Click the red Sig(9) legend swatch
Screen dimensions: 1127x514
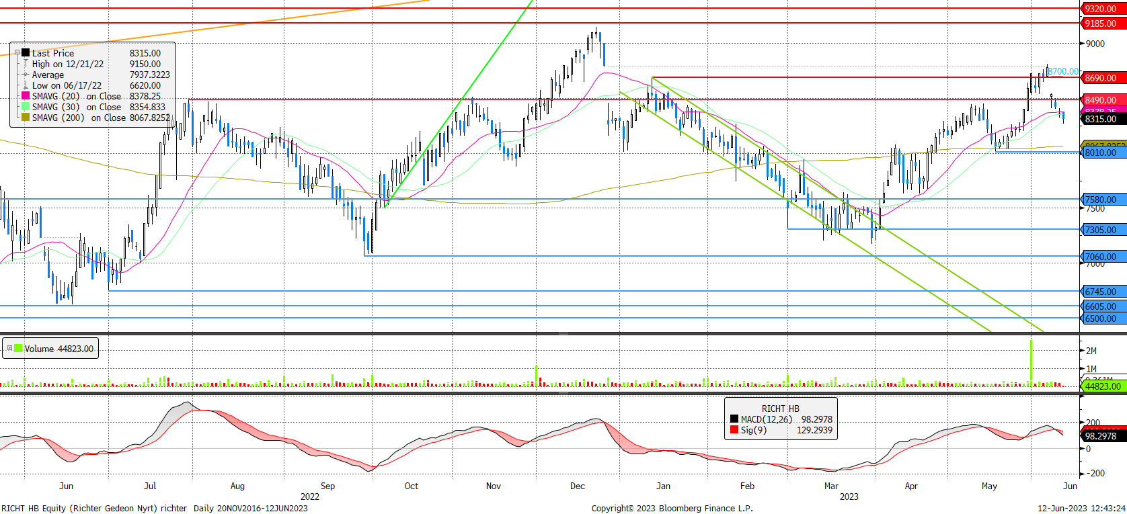tap(734, 429)
